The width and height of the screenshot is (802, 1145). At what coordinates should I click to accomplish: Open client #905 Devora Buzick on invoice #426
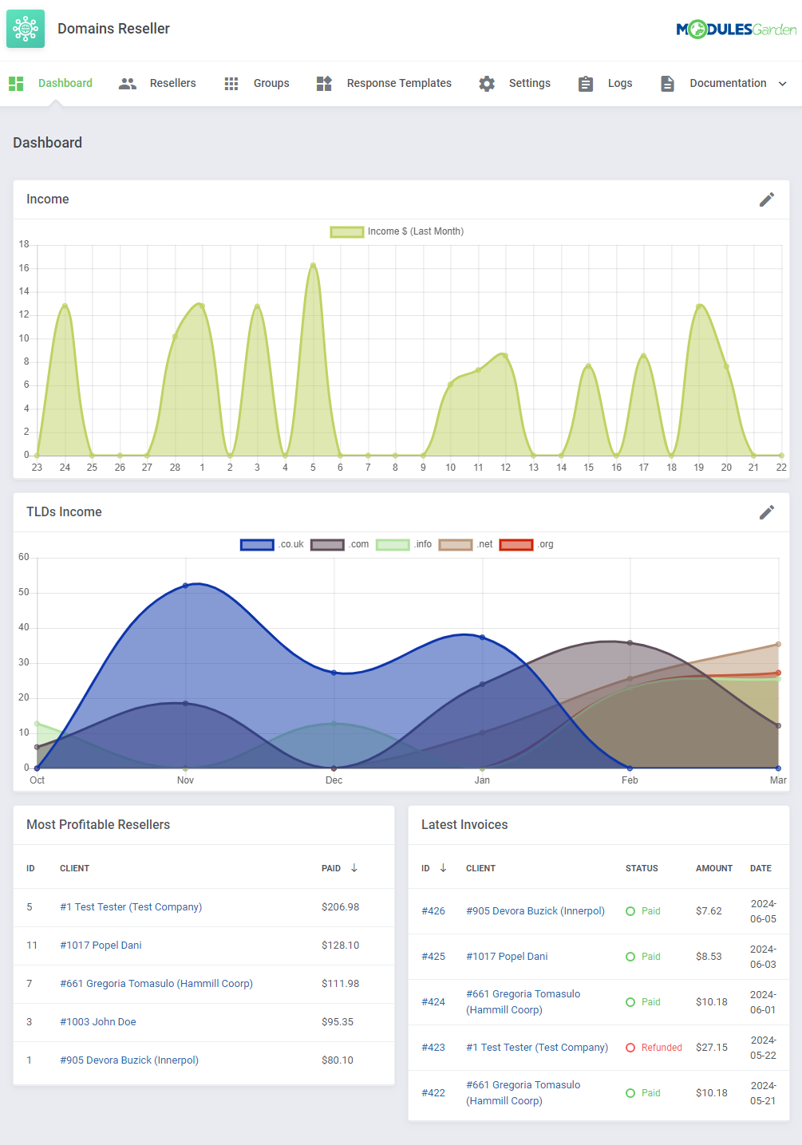tap(535, 911)
